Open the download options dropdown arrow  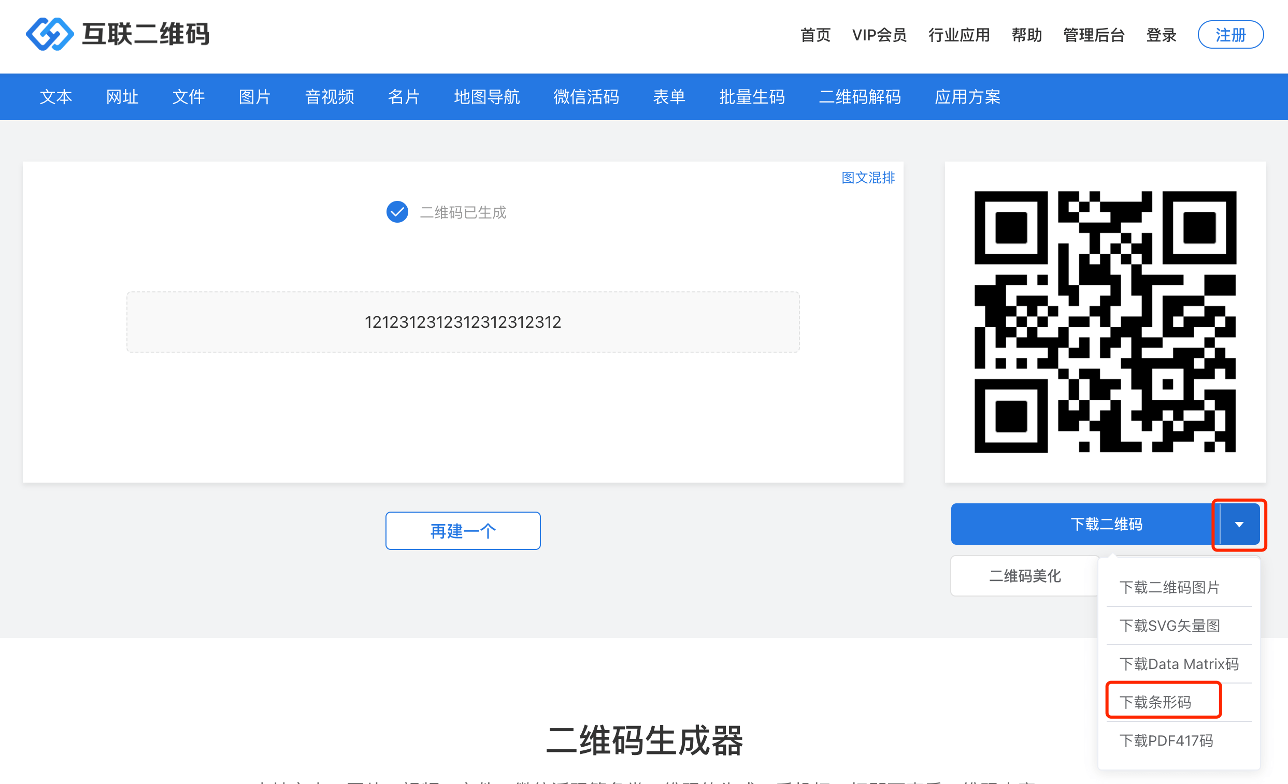(x=1239, y=525)
